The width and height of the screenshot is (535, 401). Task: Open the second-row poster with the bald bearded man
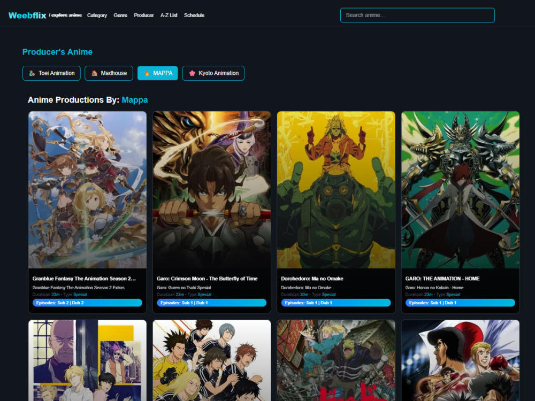[87, 360]
